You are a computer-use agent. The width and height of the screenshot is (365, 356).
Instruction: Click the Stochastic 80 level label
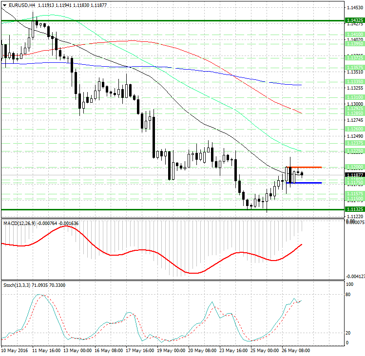(x=348, y=295)
